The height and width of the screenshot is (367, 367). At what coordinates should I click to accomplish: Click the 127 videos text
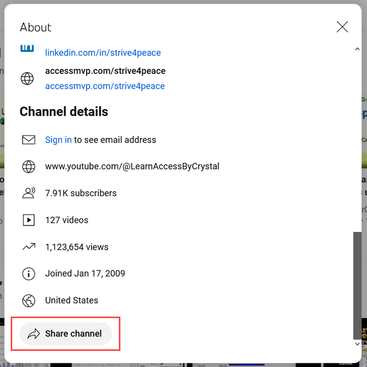pos(67,220)
